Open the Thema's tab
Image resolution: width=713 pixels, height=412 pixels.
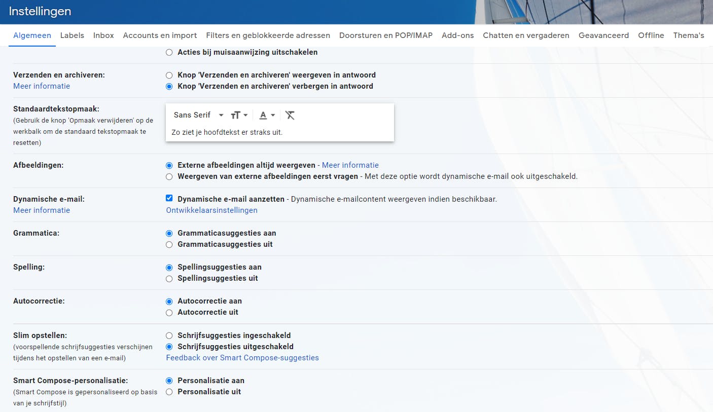pyautogui.click(x=689, y=35)
